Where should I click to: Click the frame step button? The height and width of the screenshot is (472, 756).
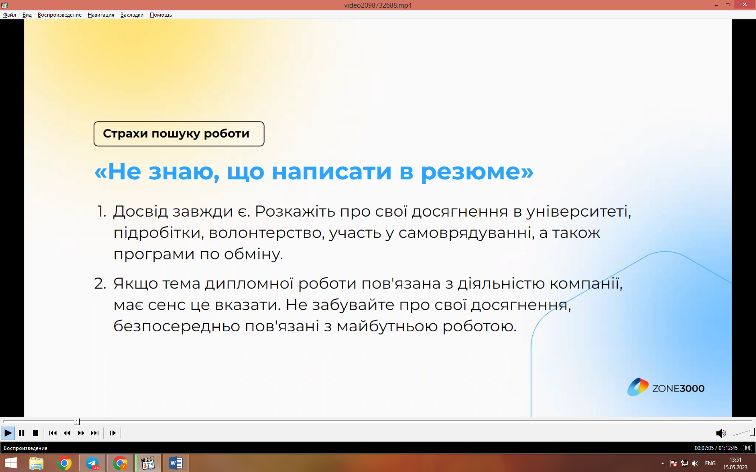112,433
